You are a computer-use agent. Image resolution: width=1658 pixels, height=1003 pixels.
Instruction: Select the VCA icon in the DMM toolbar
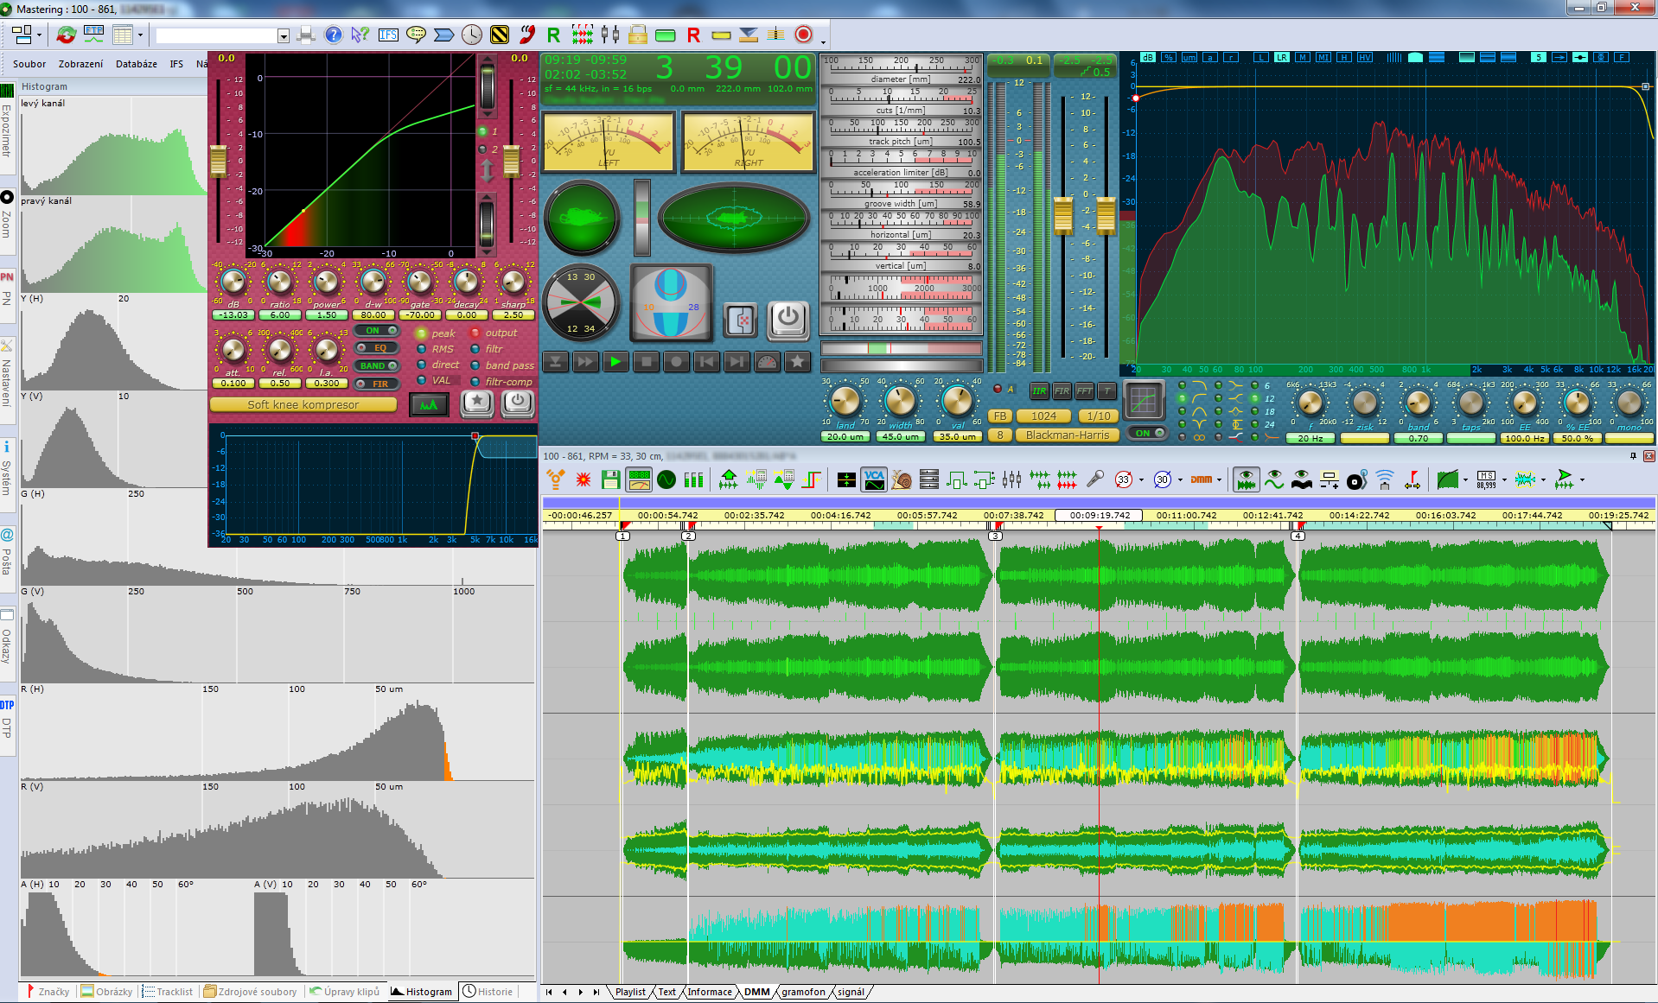(874, 479)
